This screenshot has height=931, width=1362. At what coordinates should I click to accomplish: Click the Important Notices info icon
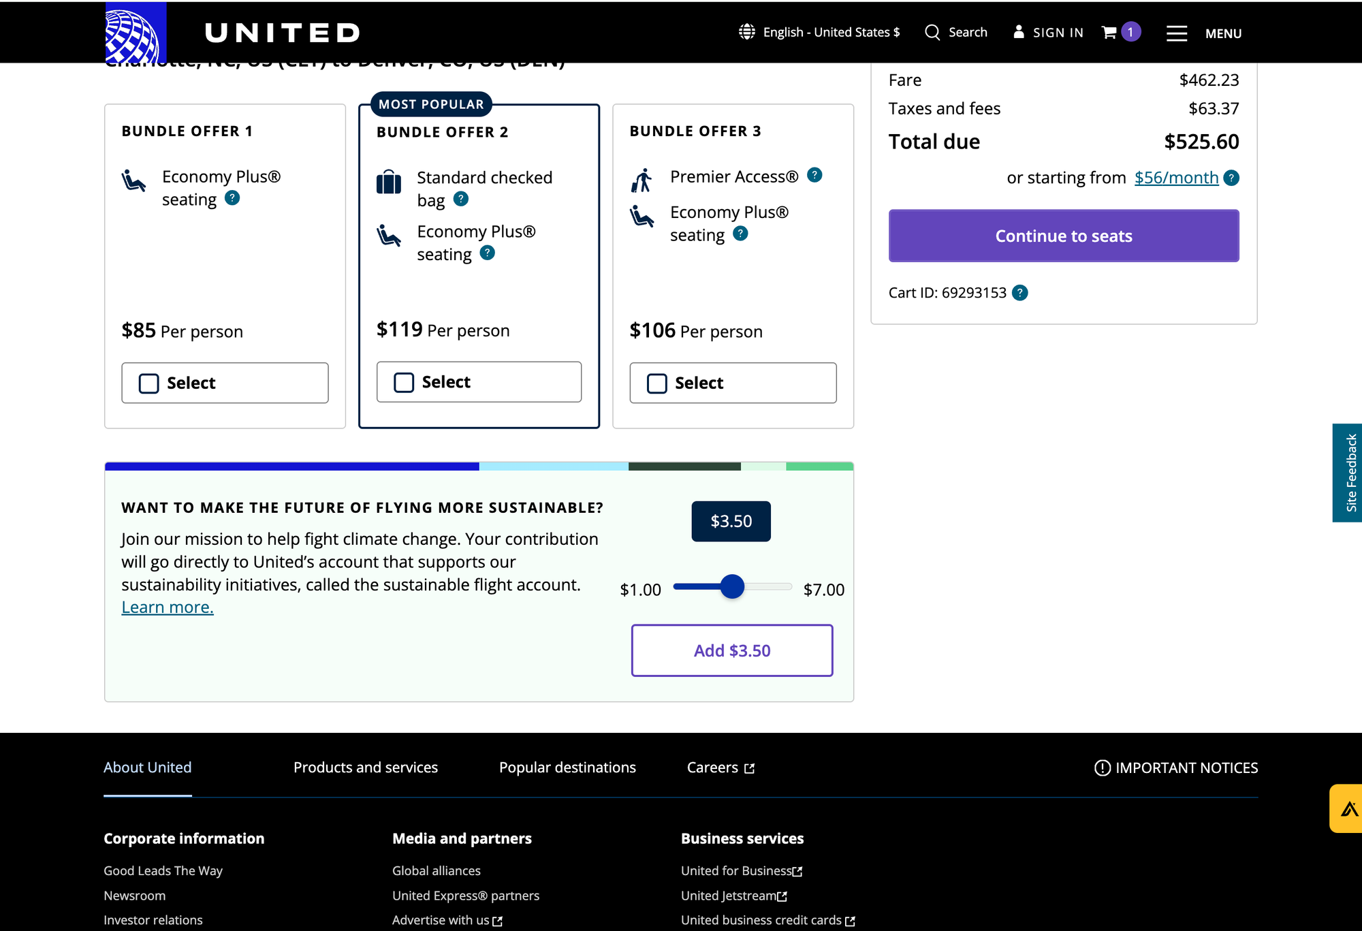(1102, 768)
